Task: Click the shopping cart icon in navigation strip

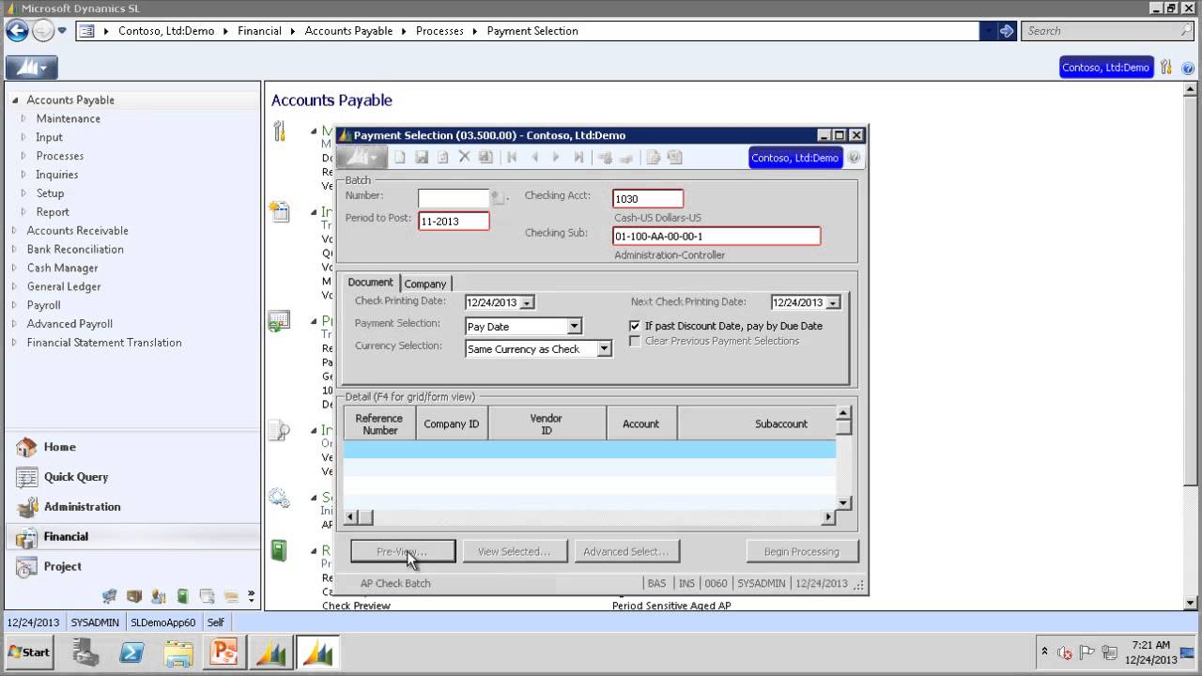Action: pos(109,596)
